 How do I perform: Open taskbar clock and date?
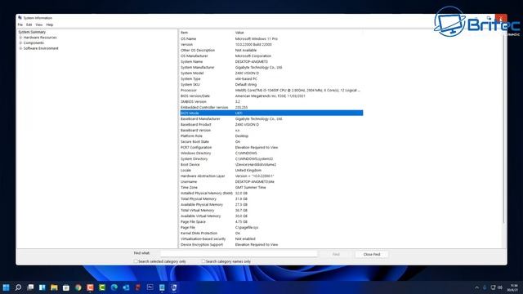click(513, 287)
